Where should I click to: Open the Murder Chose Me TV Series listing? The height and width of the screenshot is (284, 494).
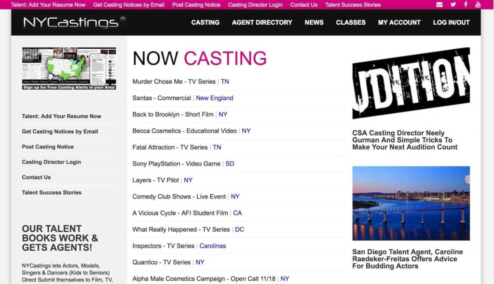[174, 81]
